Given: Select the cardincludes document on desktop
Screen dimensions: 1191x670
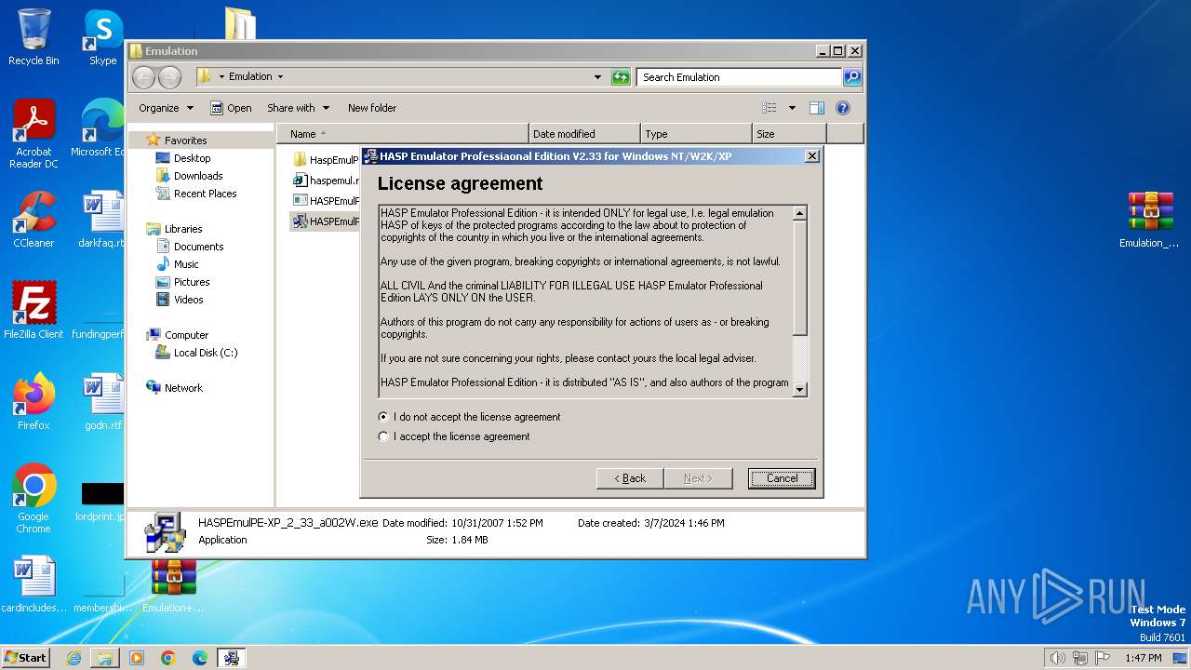Looking at the screenshot, I should 33,585.
